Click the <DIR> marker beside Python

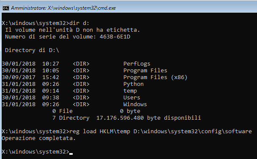tap(81, 84)
